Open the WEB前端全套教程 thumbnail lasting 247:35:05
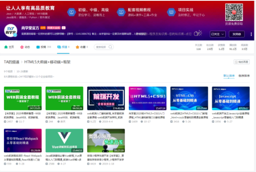256x172 pixels. (x=23, y=98)
